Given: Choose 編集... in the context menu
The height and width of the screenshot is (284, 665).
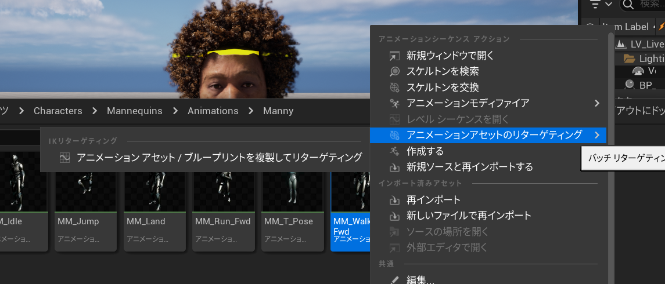Looking at the screenshot, I should (x=420, y=280).
